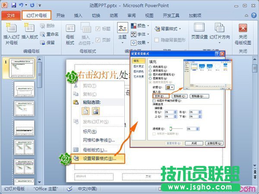Toggle the 标题 checkbox
259x194 pixels.
click(98, 29)
